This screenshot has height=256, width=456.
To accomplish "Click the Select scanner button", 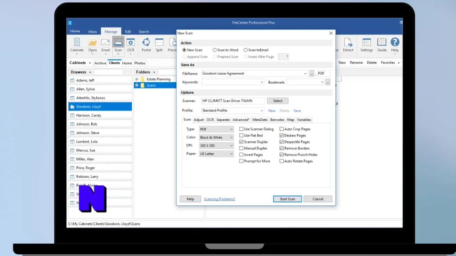I will pos(278,101).
